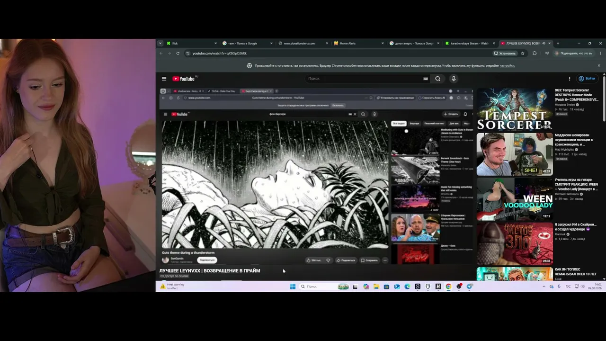The image size is (606, 341).
Task: Dismiss the Chrome restore-tabs infobar
Action: tap(598, 65)
